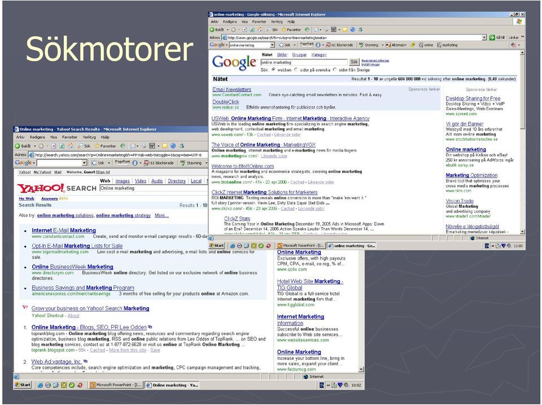
Task: Click scroll down arrow in Yahoo window scrollbar
Action: click(x=361, y=369)
